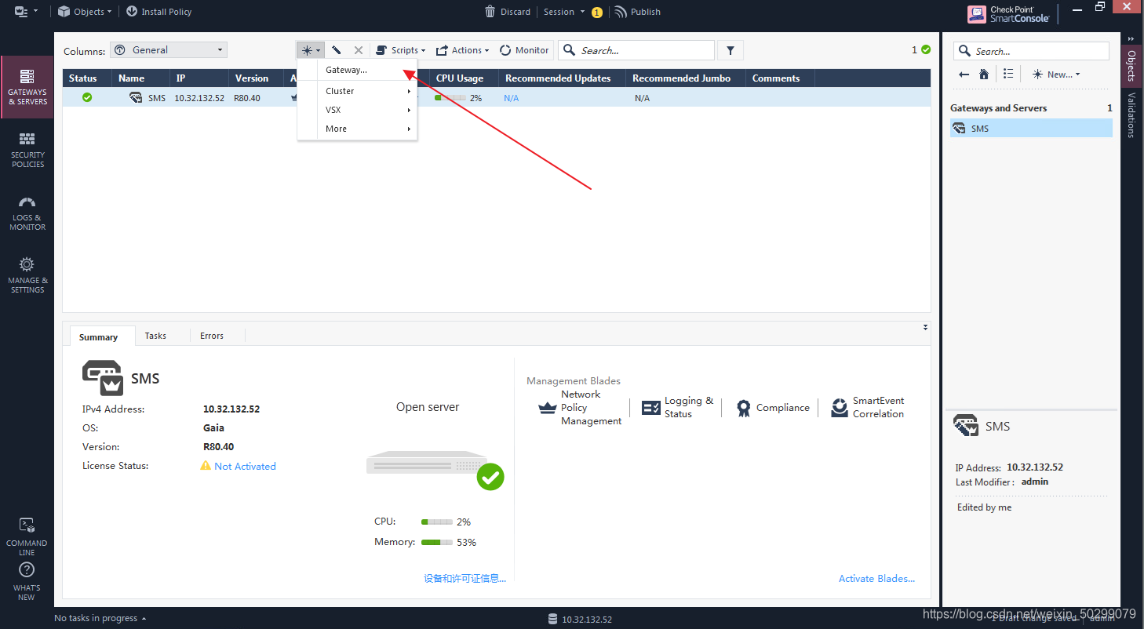Click Recommended Updates column header
Image resolution: width=1144 pixels, height=629 pixels.
[562, 78]
